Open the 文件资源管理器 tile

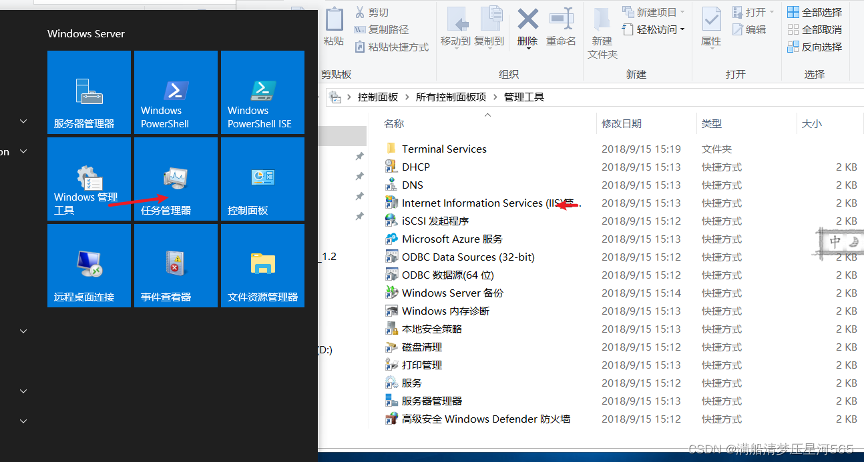(x=262, y=266)
